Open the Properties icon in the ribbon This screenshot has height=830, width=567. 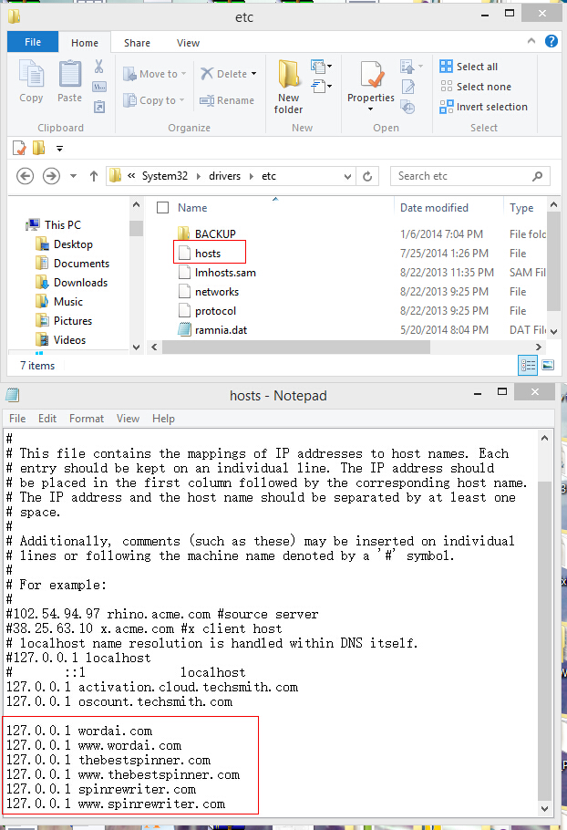(370, 80)
